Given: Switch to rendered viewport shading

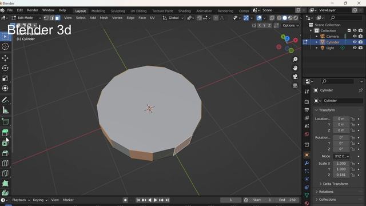Looking at the screenshot, I should pos(296,18).
